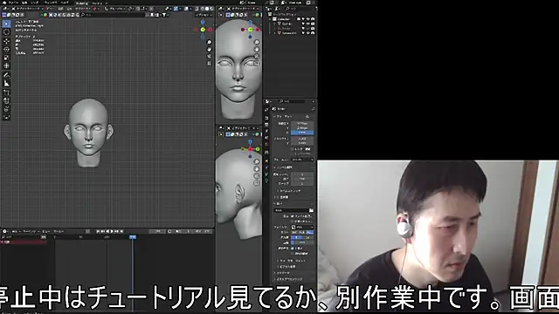
Task: Toggle Render Region checkbox
Action: [x=293, y=149]
